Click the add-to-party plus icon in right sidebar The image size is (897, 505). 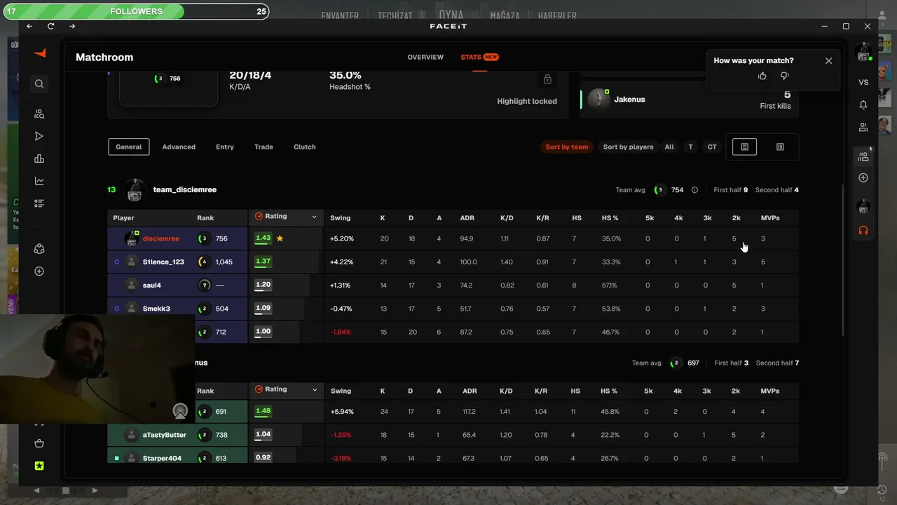point(863,178)
